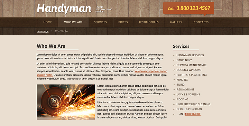
Task: Choose Doors & Windows service
Action: point(189,70)
